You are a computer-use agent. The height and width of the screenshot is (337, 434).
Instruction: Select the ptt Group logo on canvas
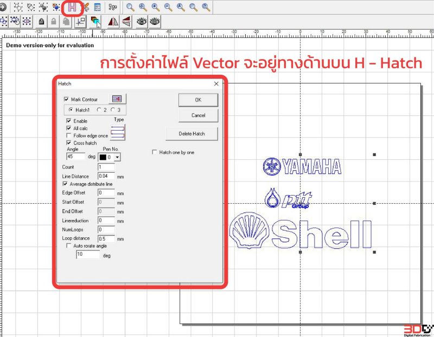tap(288, 198)
